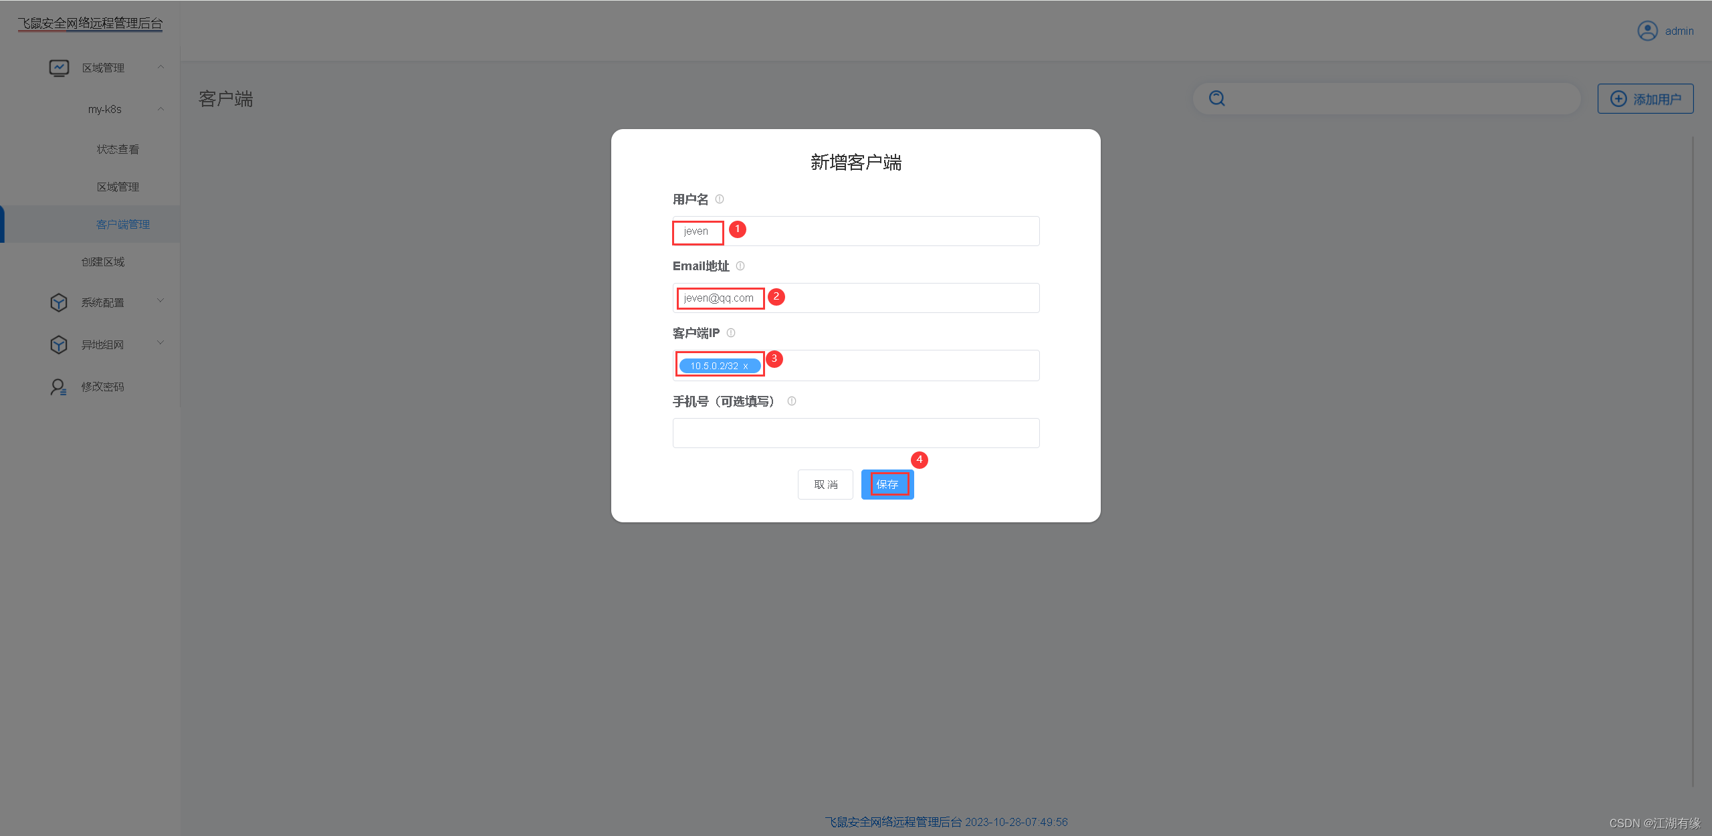
Task: Click the search magnifier icon
Action: 1217,99
